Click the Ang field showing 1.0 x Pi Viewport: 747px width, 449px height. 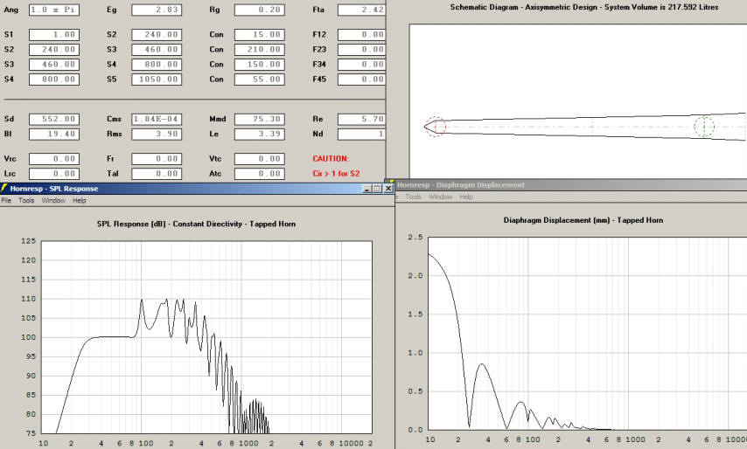[54, 10]
